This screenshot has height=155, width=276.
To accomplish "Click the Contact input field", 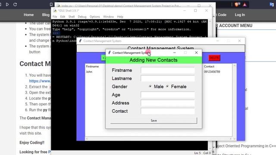I will (168, 111).
